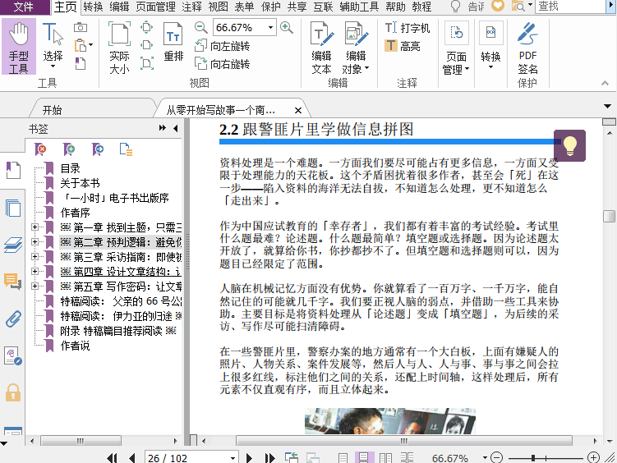Collapse the ribbon with the up chevron

605,83
